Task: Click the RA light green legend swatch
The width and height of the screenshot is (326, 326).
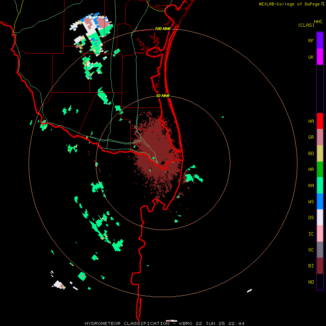Action: pyautogui.click(x=320, y=185)
